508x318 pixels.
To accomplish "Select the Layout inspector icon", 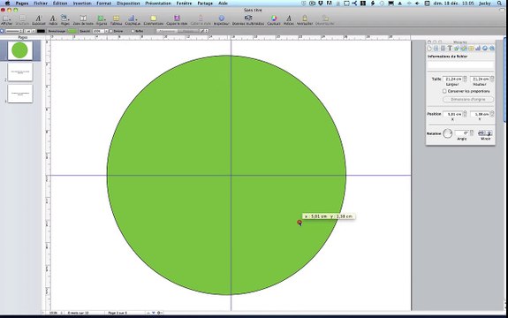I will coord(436,49).
